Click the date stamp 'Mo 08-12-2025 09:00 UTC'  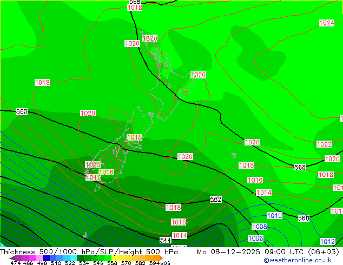pyautogui.click(x=251, y=252)
